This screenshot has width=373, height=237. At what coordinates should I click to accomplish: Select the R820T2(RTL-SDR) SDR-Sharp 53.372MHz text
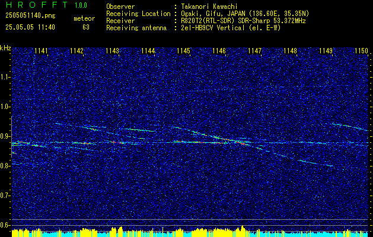[x=243, y=21]
